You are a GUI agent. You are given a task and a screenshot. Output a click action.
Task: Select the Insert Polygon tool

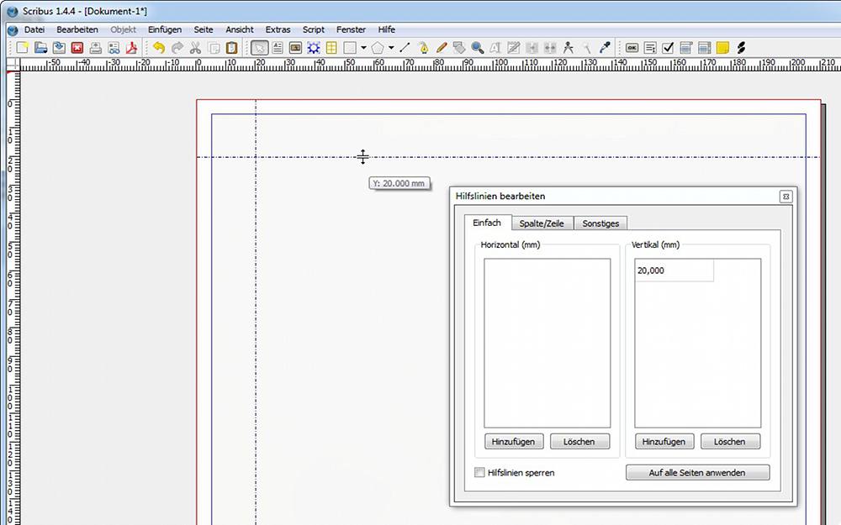click(x=378, y=48)
